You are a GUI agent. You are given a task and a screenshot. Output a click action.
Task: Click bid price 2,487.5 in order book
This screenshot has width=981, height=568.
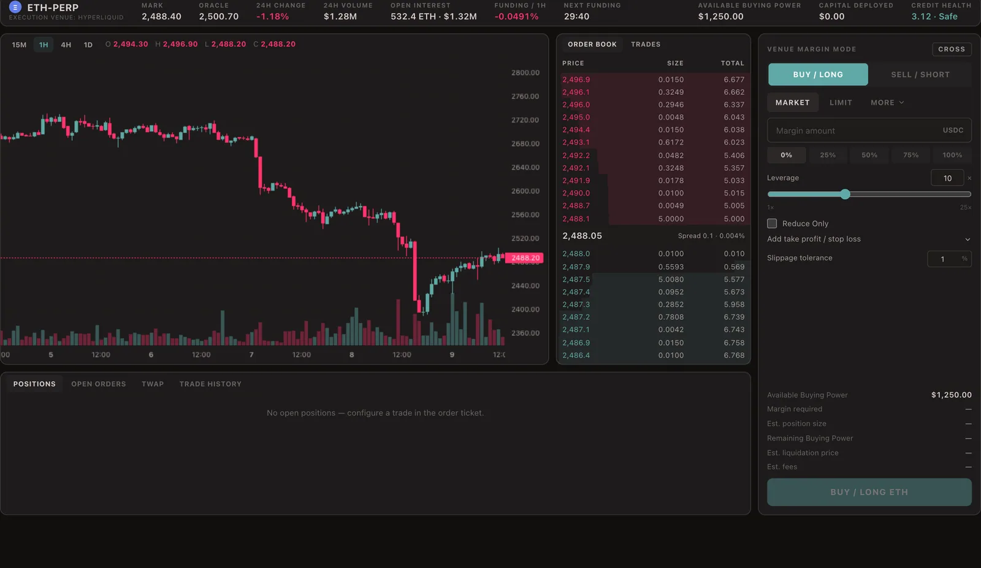click(576, 279)
